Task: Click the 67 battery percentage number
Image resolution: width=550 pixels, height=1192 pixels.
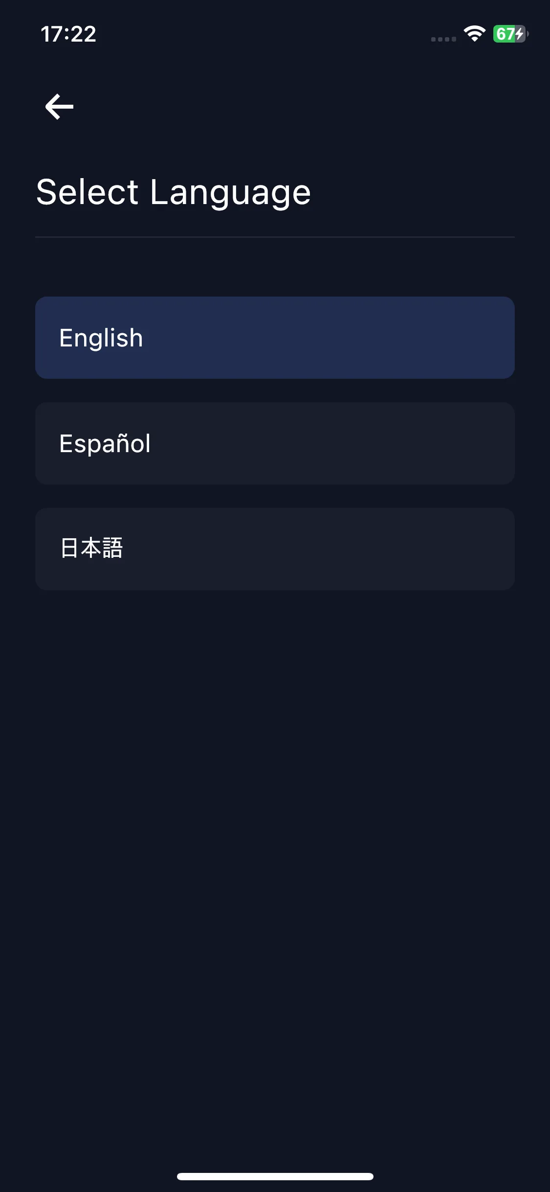Action: click(x=505, y=34)
